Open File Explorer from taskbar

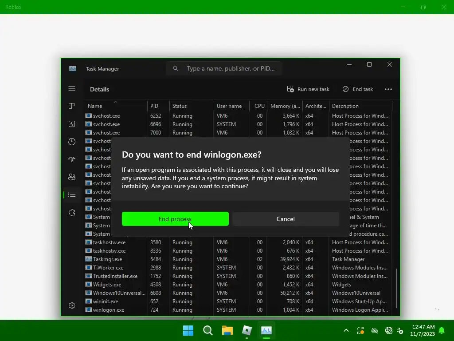227,330
